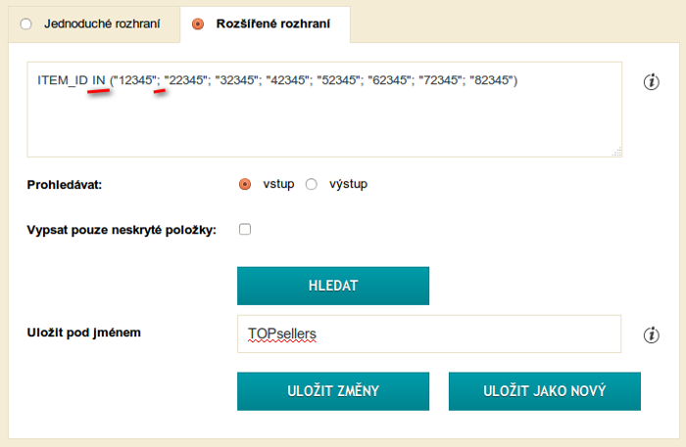The height and width of the screenshot is (447, 686).
Task: Click into the TOPsellers name field
Action: [429, 334]
